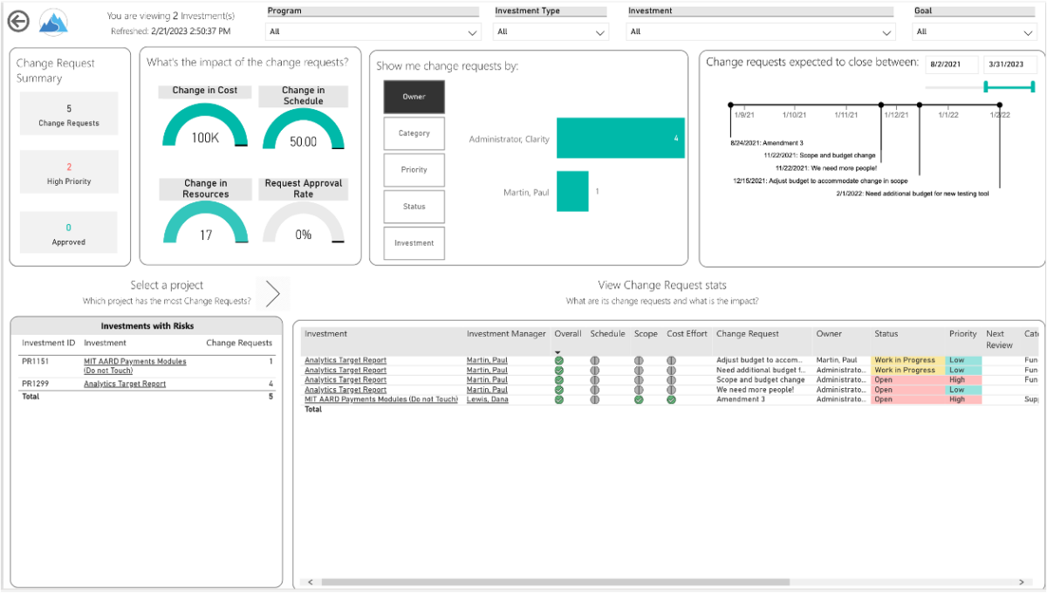Open the Program dropdown
Screen dimensions: 1047x593
click(472, 31)
